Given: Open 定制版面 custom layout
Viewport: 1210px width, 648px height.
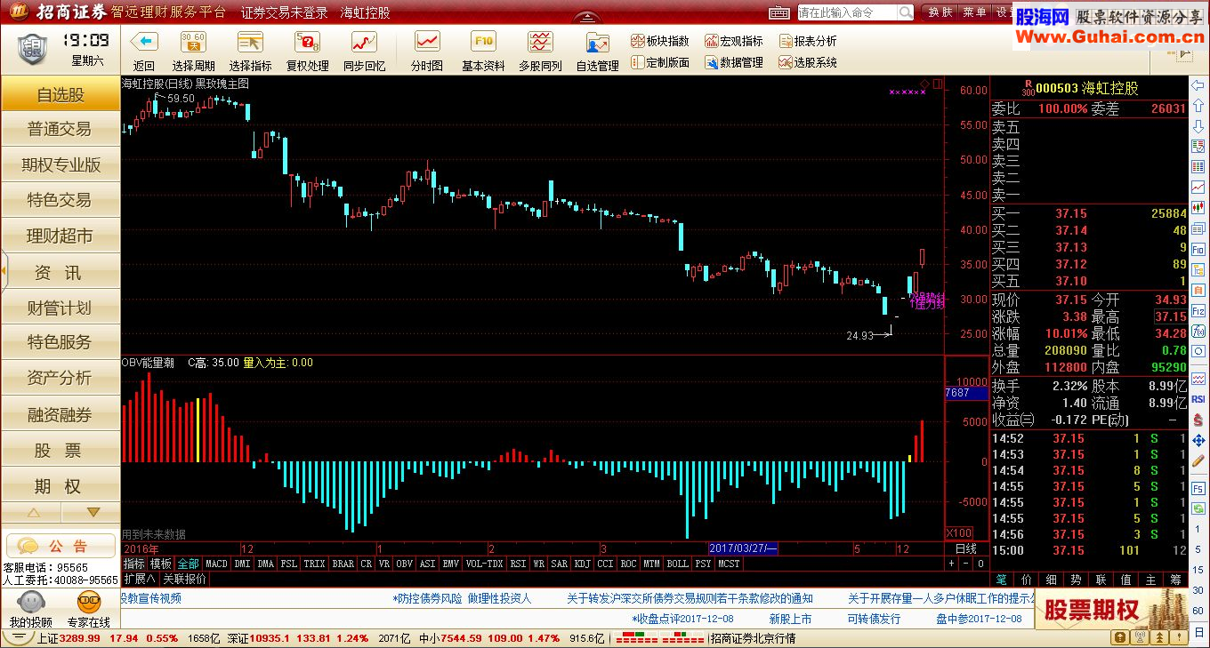Looking at the screenshot, I should tap(660, 62).
